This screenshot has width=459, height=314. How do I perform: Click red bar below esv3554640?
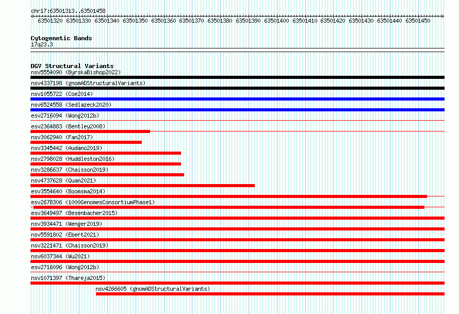pyautogui.click(x=228, y=196)
